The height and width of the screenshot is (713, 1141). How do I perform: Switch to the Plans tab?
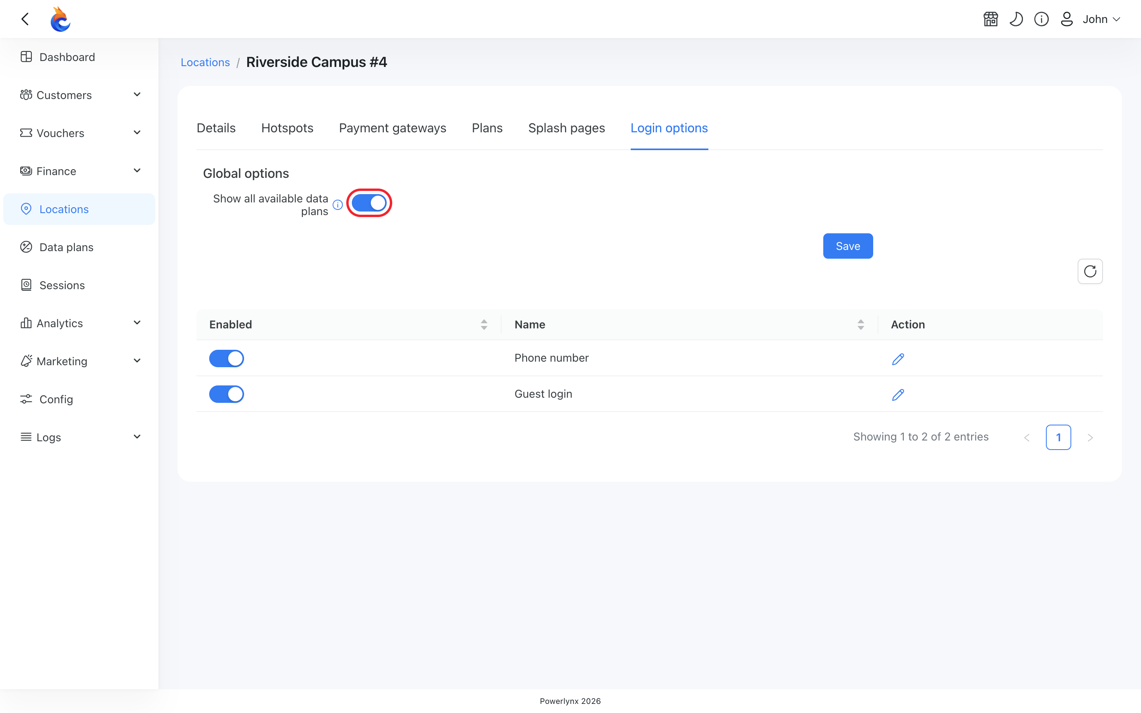coord(487,128)
